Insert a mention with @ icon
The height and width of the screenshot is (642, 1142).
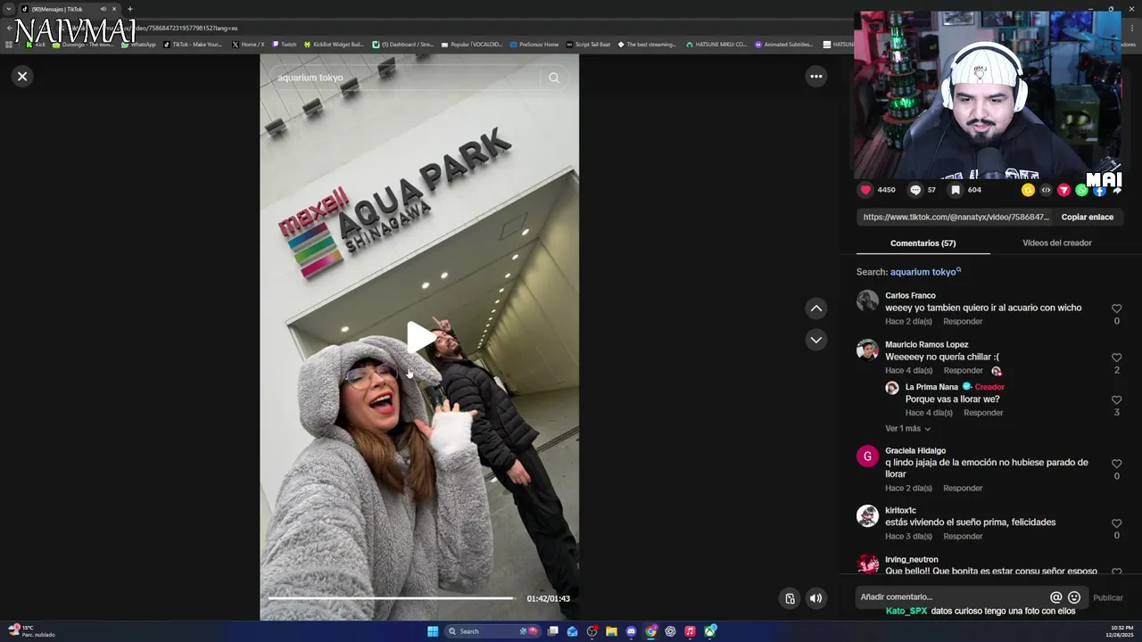click(1055, 597)
